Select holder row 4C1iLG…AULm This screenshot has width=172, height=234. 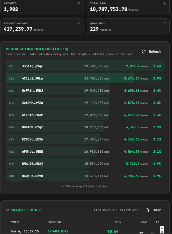coord(85,78)
